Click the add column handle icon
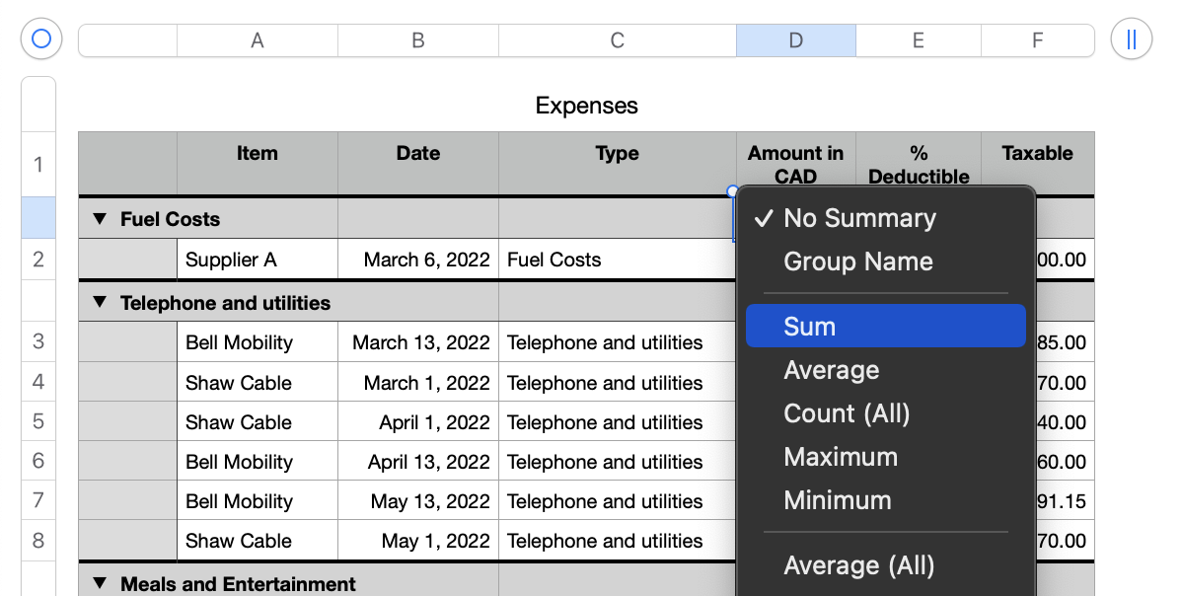The image size is (1182, 596). pos(1132,39)
